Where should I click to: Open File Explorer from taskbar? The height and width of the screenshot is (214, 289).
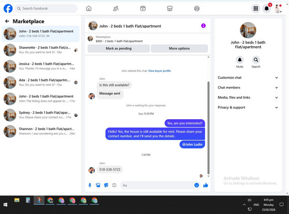click(17, 201)
